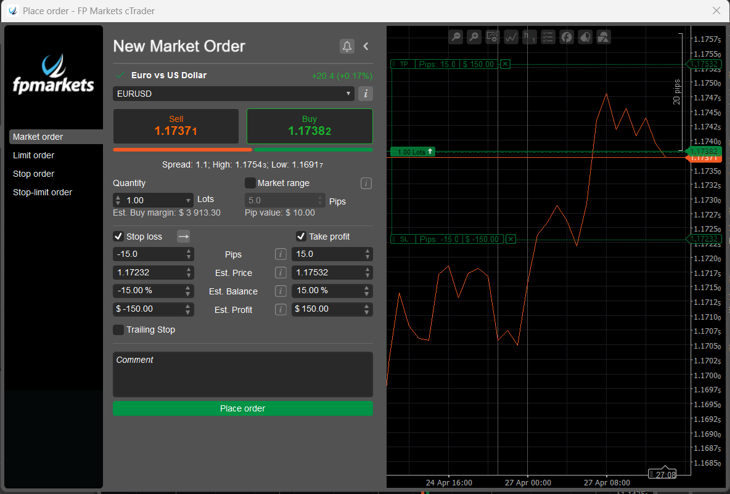Close the Place order window

click(716, 10)
